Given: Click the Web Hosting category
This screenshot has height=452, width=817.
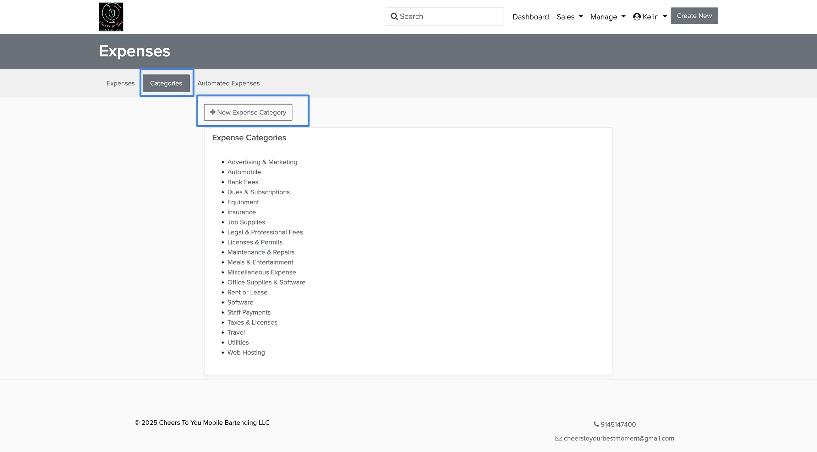Looking at the screenshot, I should (246, 352).
